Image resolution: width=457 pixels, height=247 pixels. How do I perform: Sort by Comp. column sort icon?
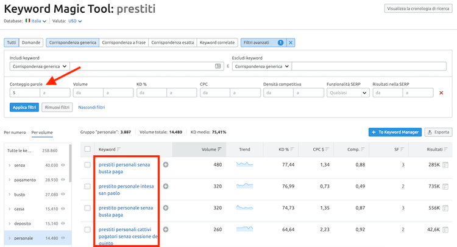pos(363,149)
